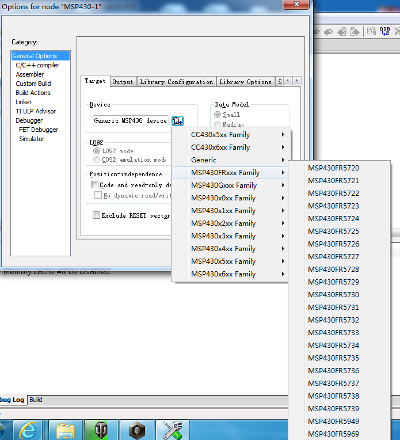This screenshot has height=440, width=400.
Task: Expand MSP430x0xx Family submenu
Action: pos(230,198)
